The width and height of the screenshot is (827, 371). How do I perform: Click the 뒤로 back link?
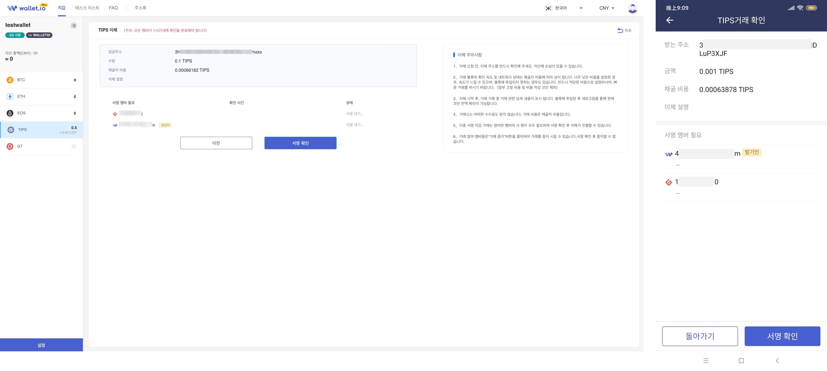tap(624, 30)
